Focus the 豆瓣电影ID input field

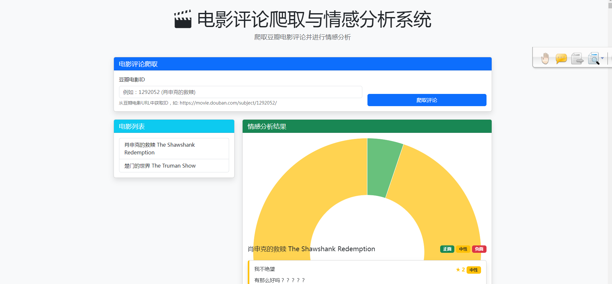pyautogui.click(x=241, y=92)
